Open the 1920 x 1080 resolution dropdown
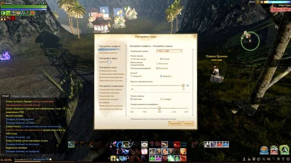 point(170,51)
